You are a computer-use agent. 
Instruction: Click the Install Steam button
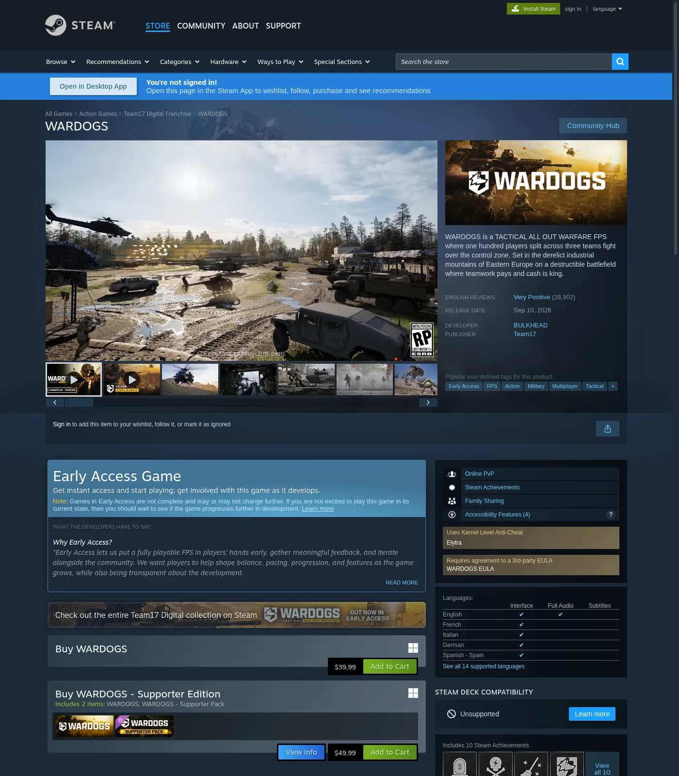(533, 9)
